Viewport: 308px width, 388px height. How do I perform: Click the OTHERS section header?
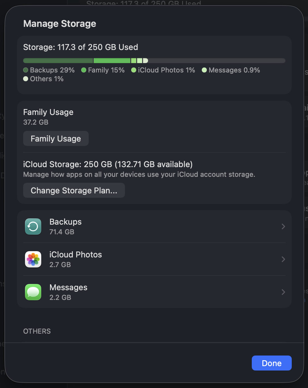click(37, 331)
